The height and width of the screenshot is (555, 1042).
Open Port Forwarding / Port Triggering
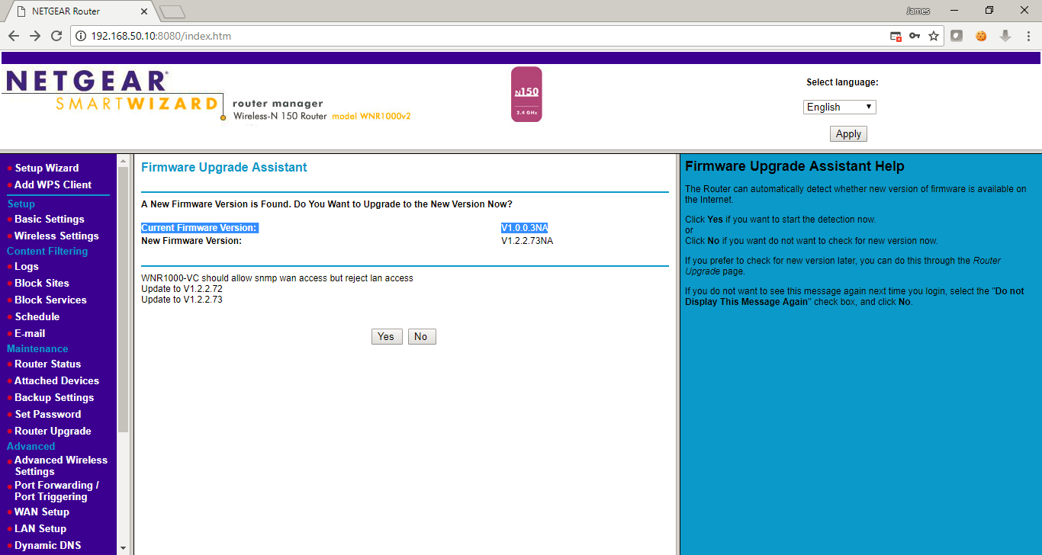point(56,491)
